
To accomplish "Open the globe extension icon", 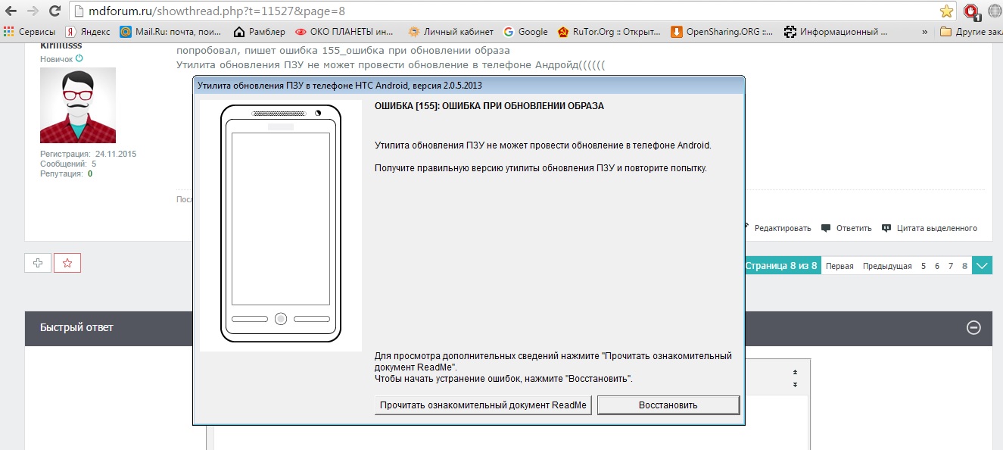I will pyautogui.click(x=995, y=11).
